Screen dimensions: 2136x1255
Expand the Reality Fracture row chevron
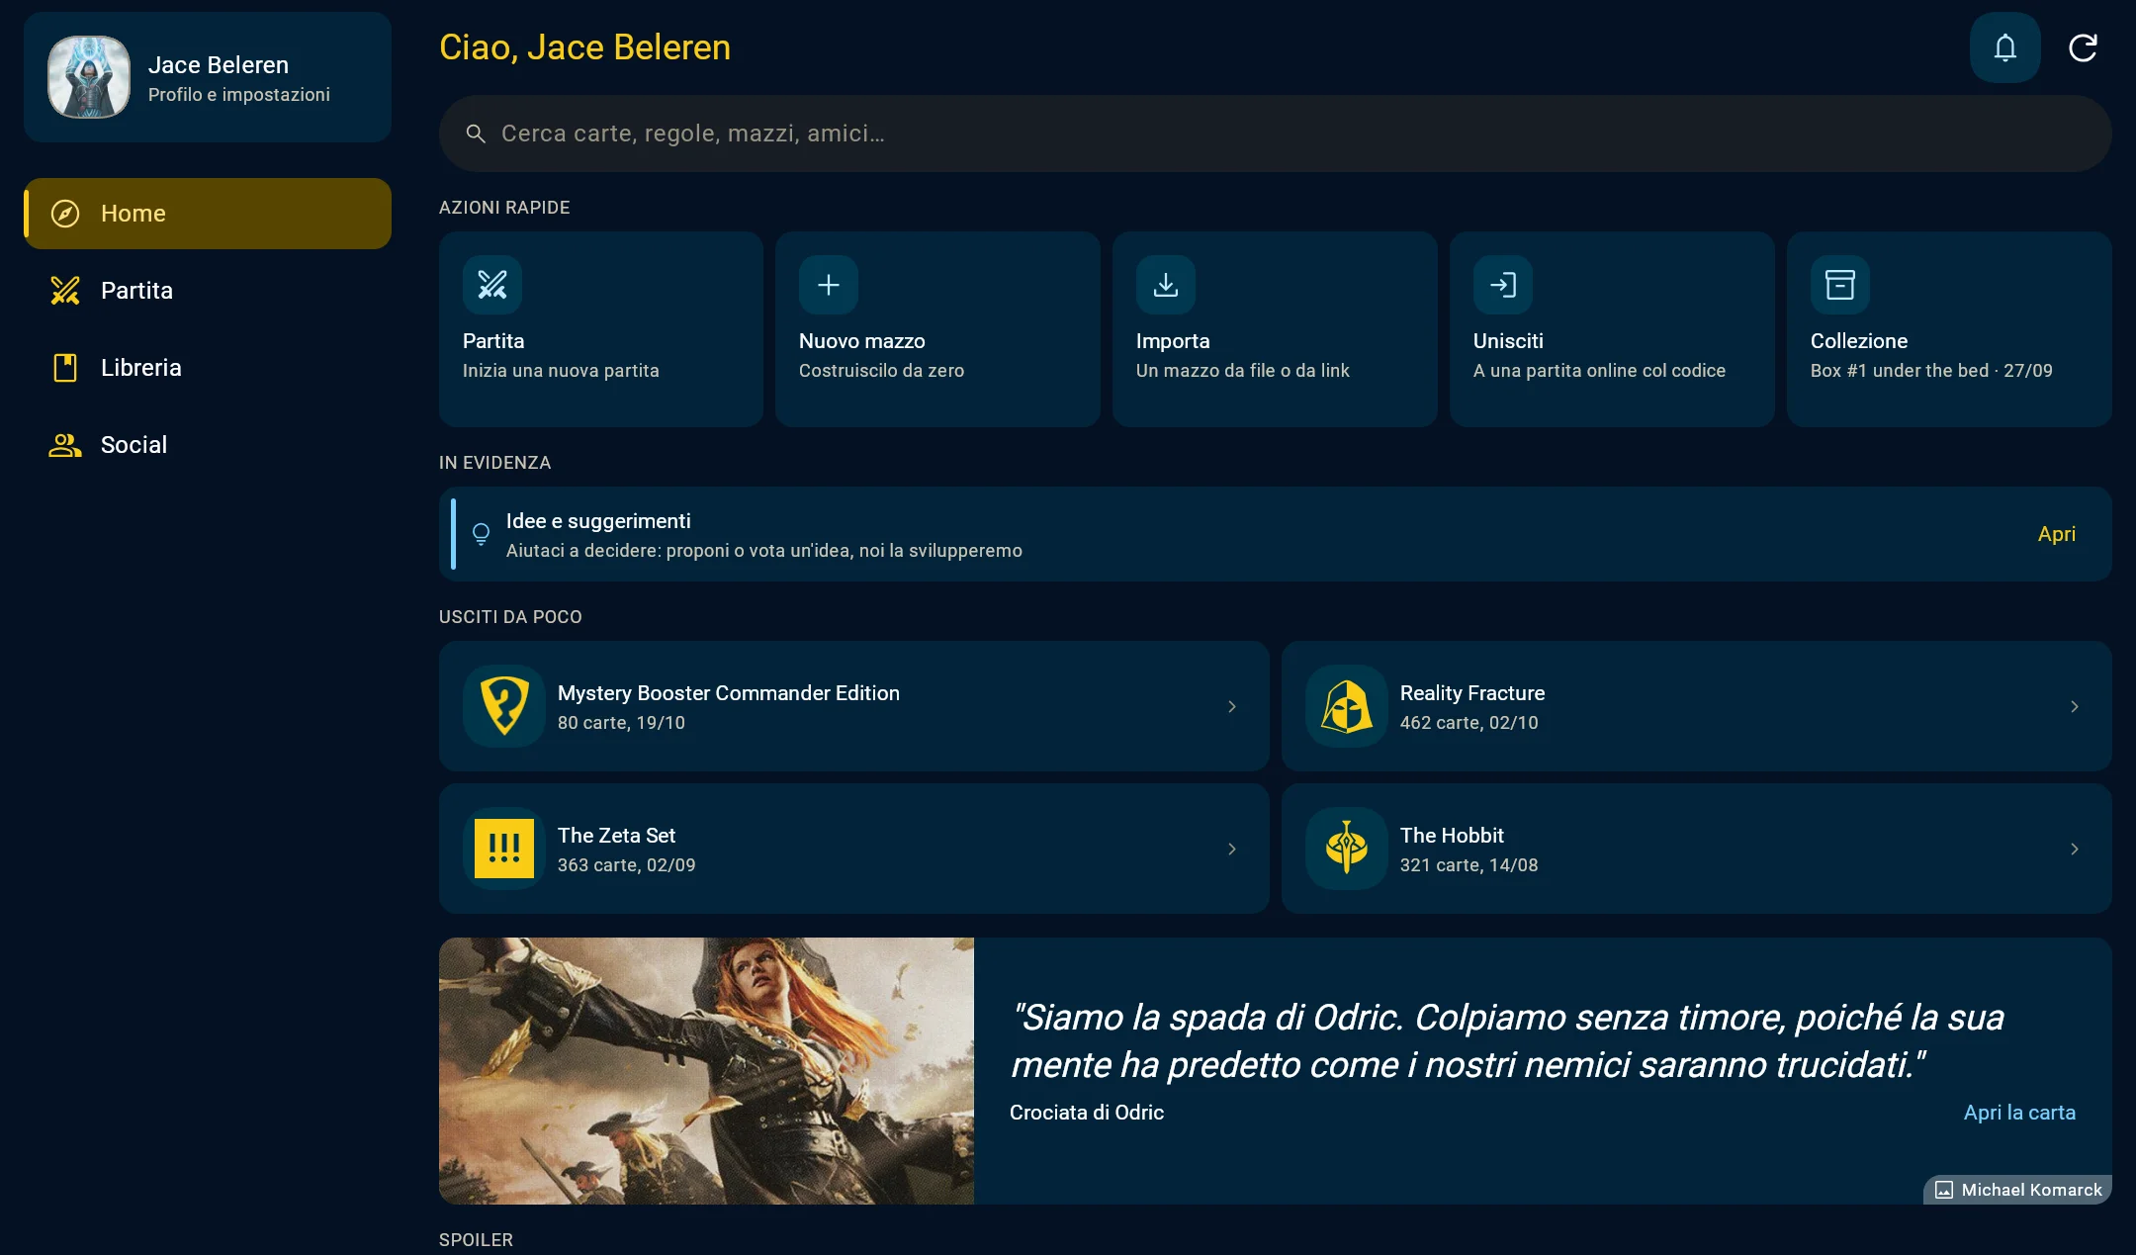click(x=2075, y=706)
